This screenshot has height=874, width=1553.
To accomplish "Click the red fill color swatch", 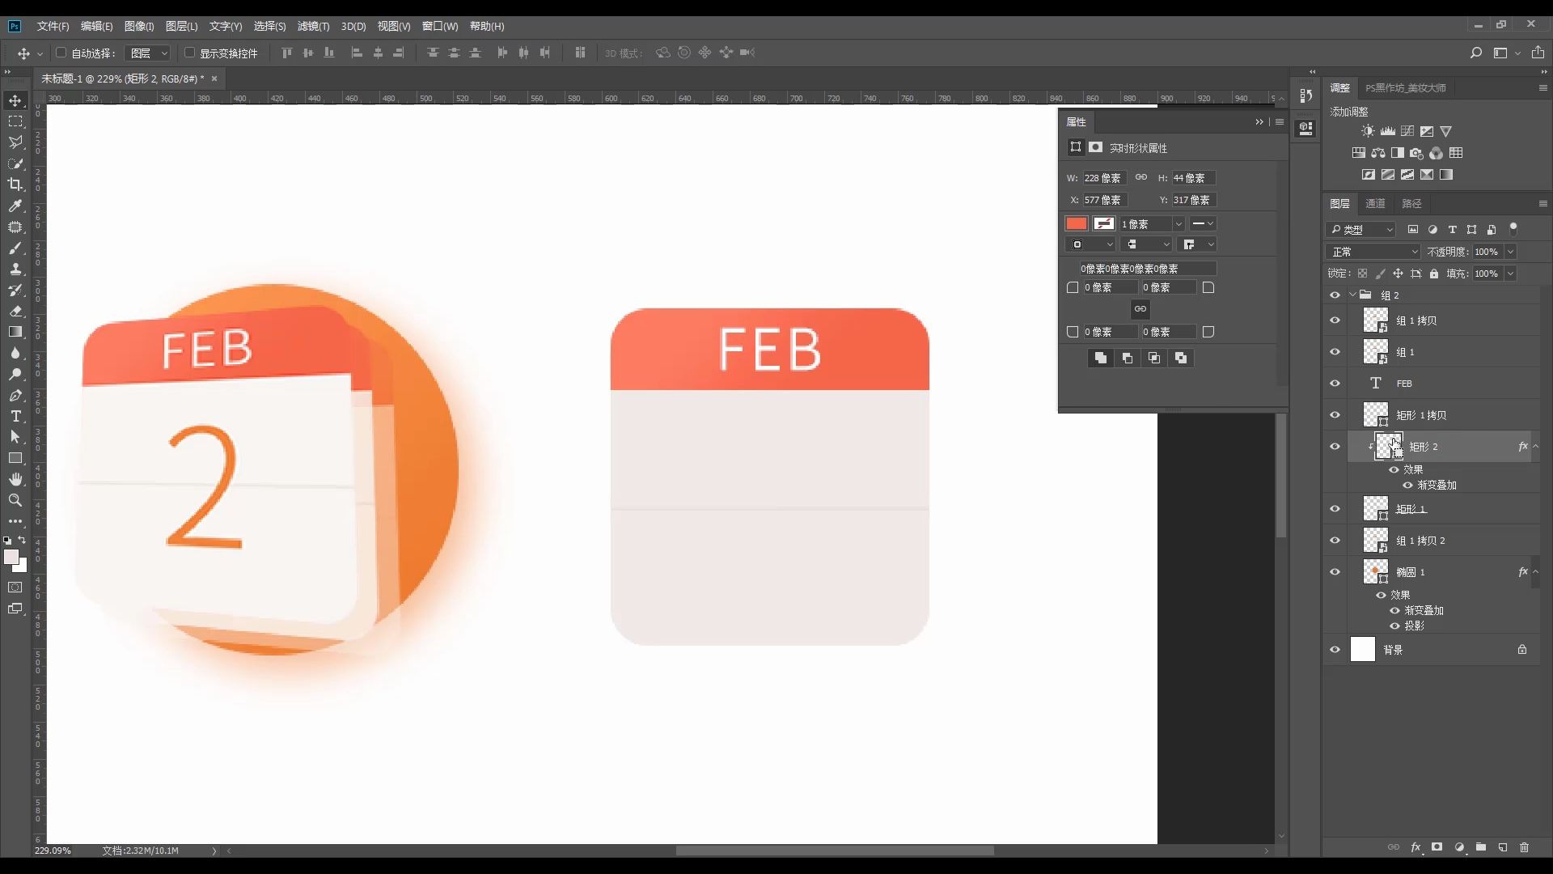I will click(x=1076, y=223).
